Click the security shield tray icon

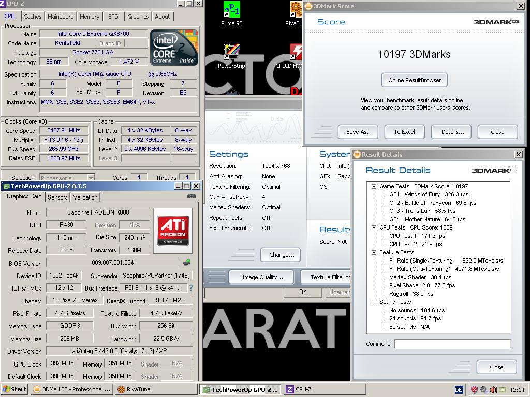click(x=474, y=390)
